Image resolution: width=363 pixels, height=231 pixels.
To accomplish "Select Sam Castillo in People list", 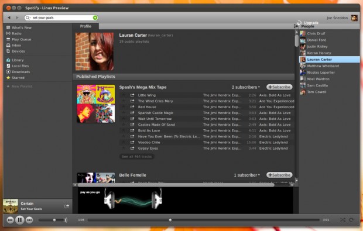I will pos(330,85).
